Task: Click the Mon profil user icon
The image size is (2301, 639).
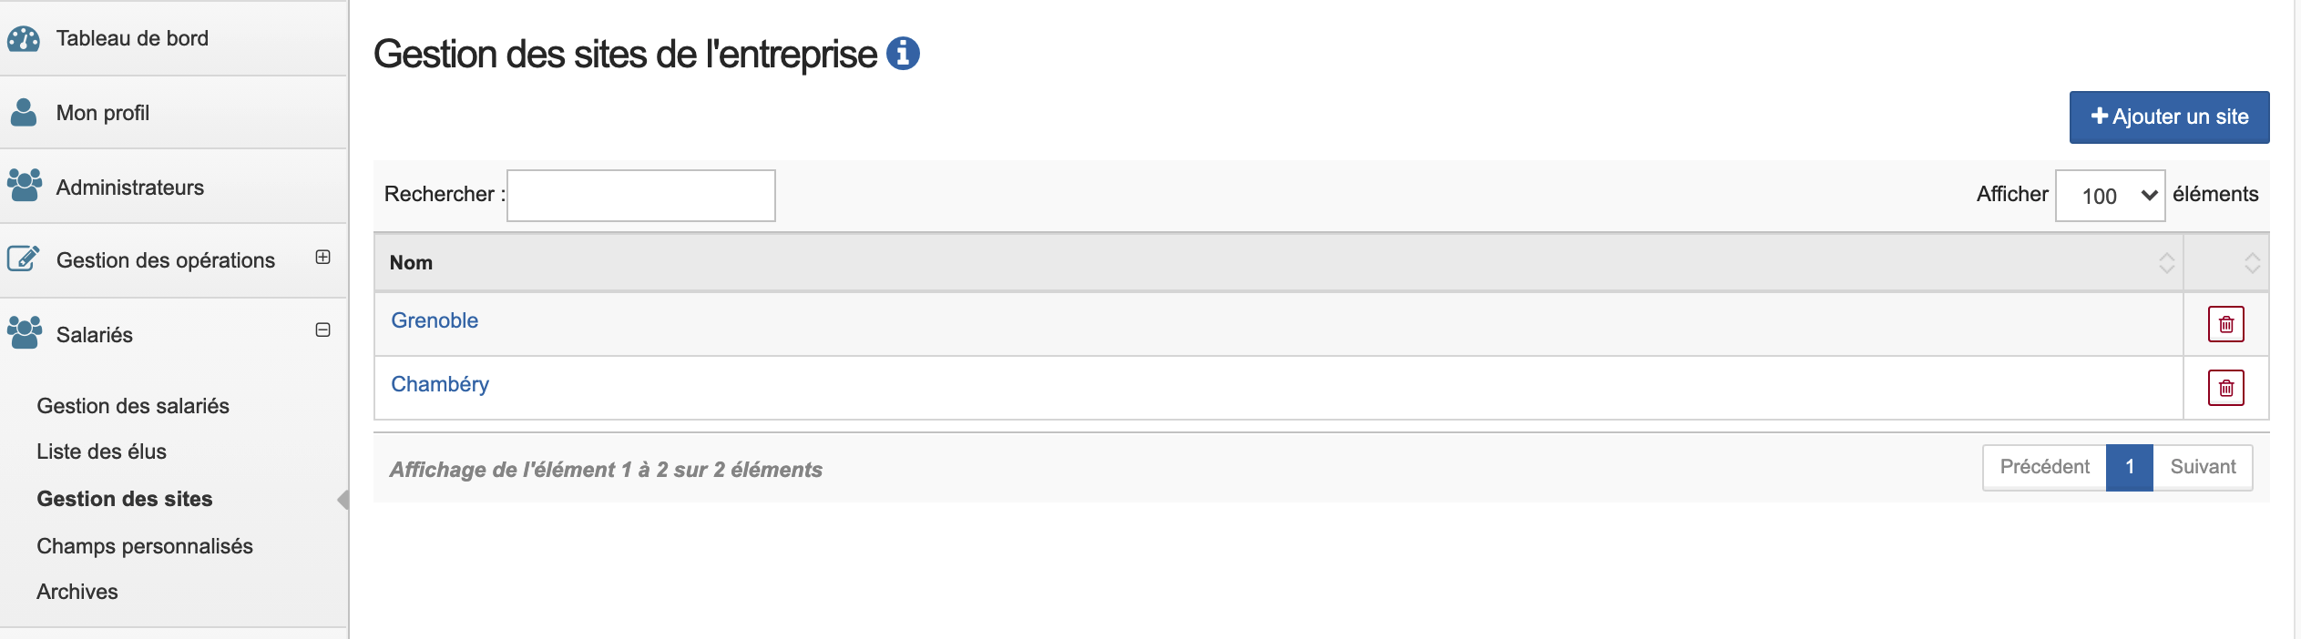Action: [24, 113]
